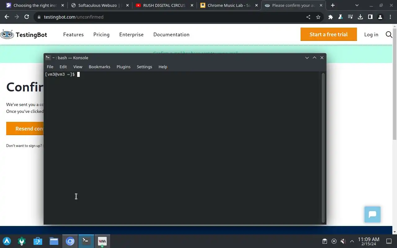Open Chrome tab search dropdown
The height and width of the screenshot is (248, 397).
(357, 5)
